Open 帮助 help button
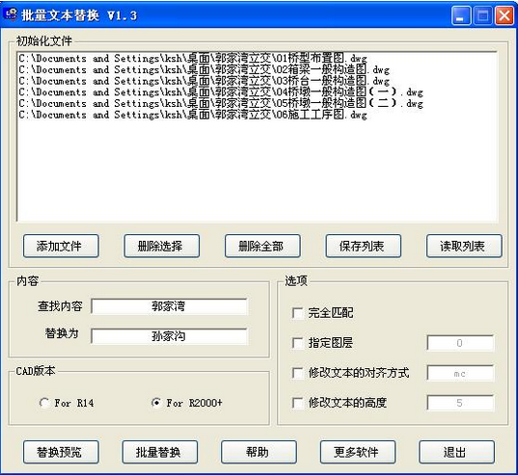 tap(259, 452)
